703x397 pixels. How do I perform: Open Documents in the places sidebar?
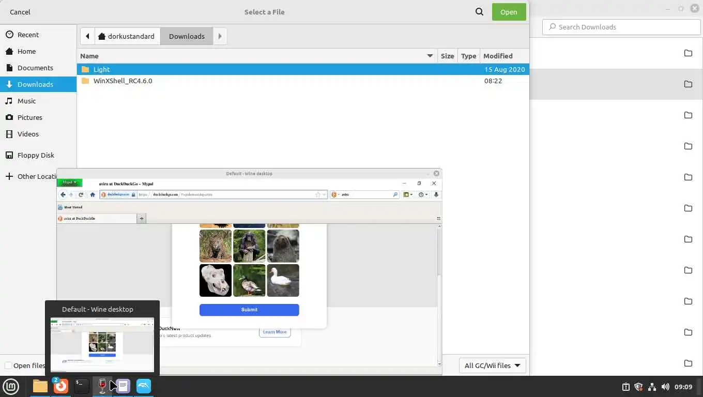pos(38,68)
